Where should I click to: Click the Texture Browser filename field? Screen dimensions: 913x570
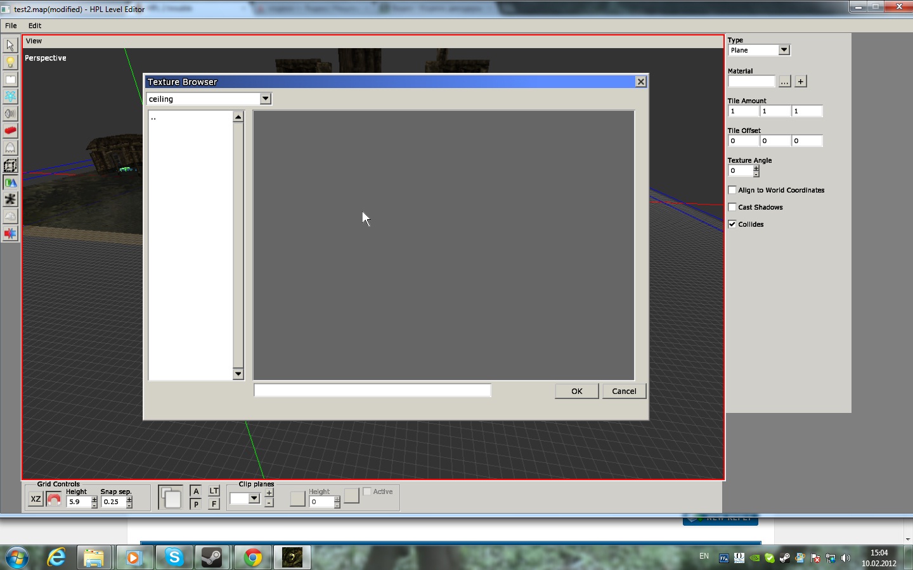(x=372, y=391)
